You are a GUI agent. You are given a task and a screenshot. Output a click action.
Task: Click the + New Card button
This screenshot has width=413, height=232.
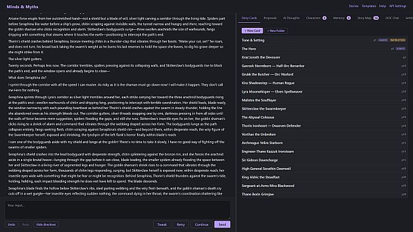pos(252,31)
